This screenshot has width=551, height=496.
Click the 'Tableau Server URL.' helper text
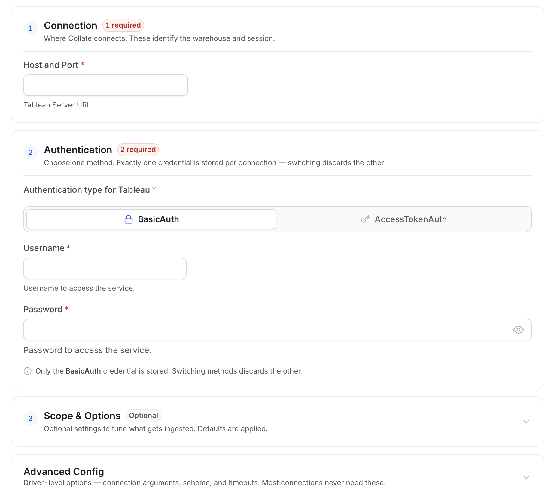click(58, 105)
